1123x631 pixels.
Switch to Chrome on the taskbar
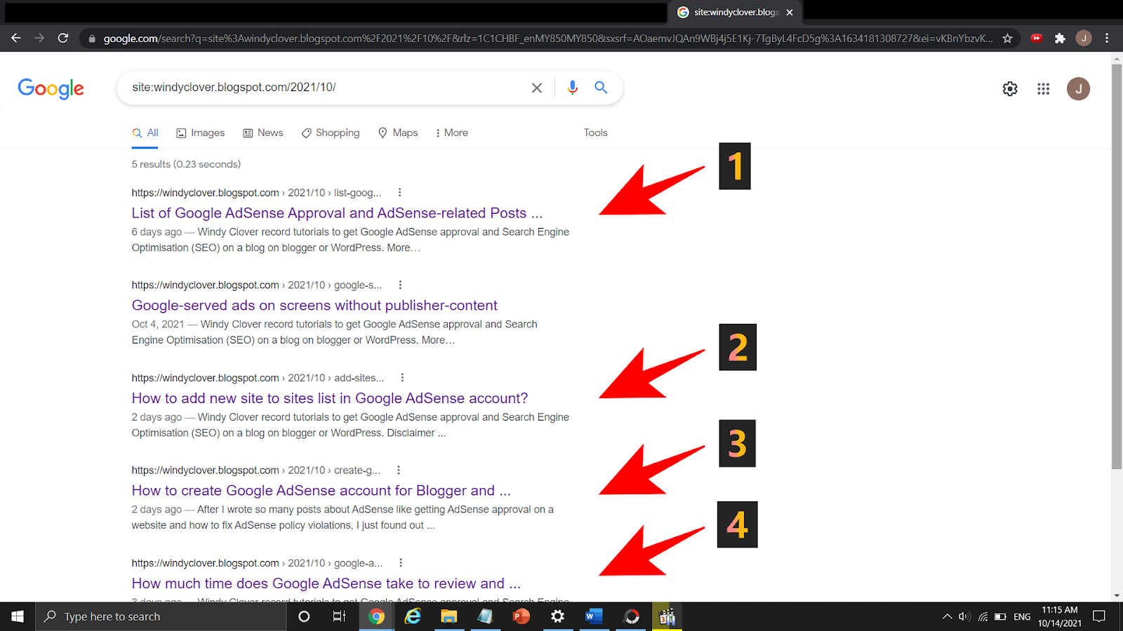(377, 616)
